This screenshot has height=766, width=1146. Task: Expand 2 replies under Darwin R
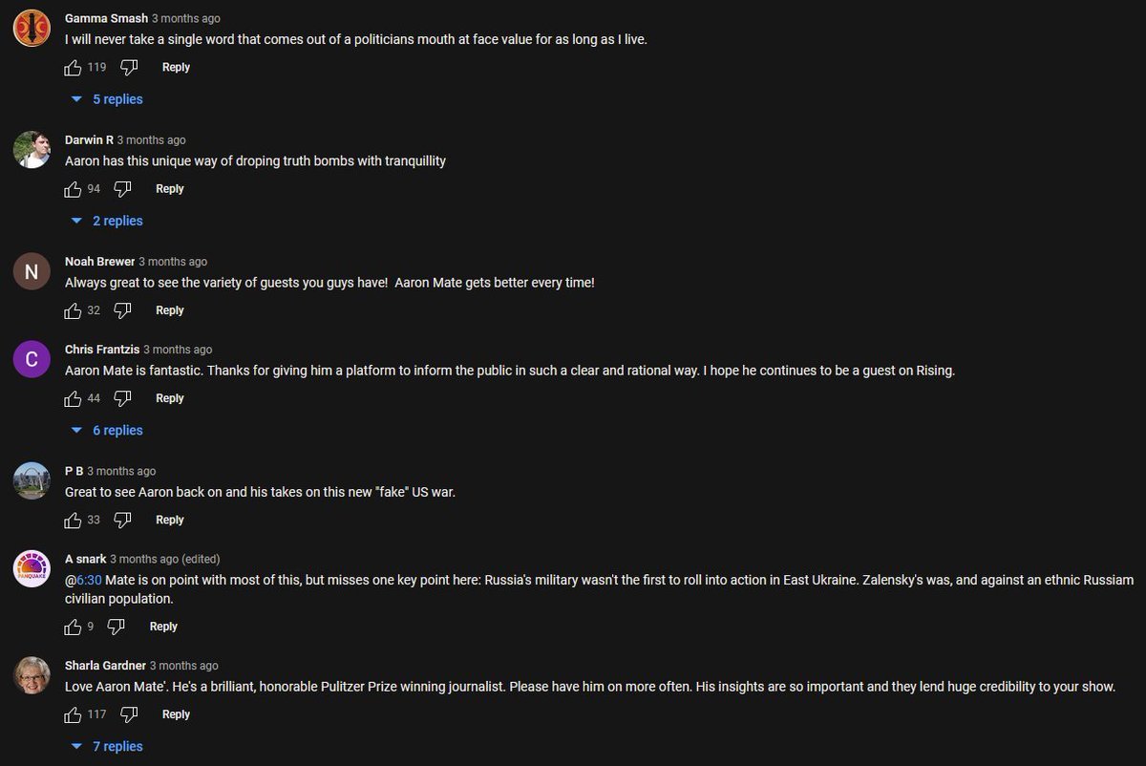coord(107,221)
